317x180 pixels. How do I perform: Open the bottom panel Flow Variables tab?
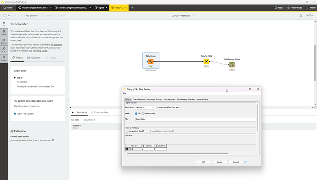100,112
